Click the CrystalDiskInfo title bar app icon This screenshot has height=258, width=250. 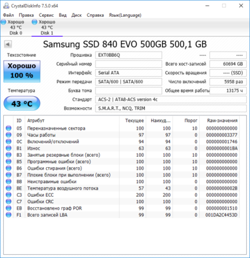coord(6,6)
